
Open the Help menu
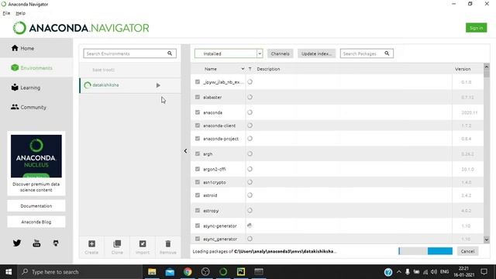click(21, 13)
